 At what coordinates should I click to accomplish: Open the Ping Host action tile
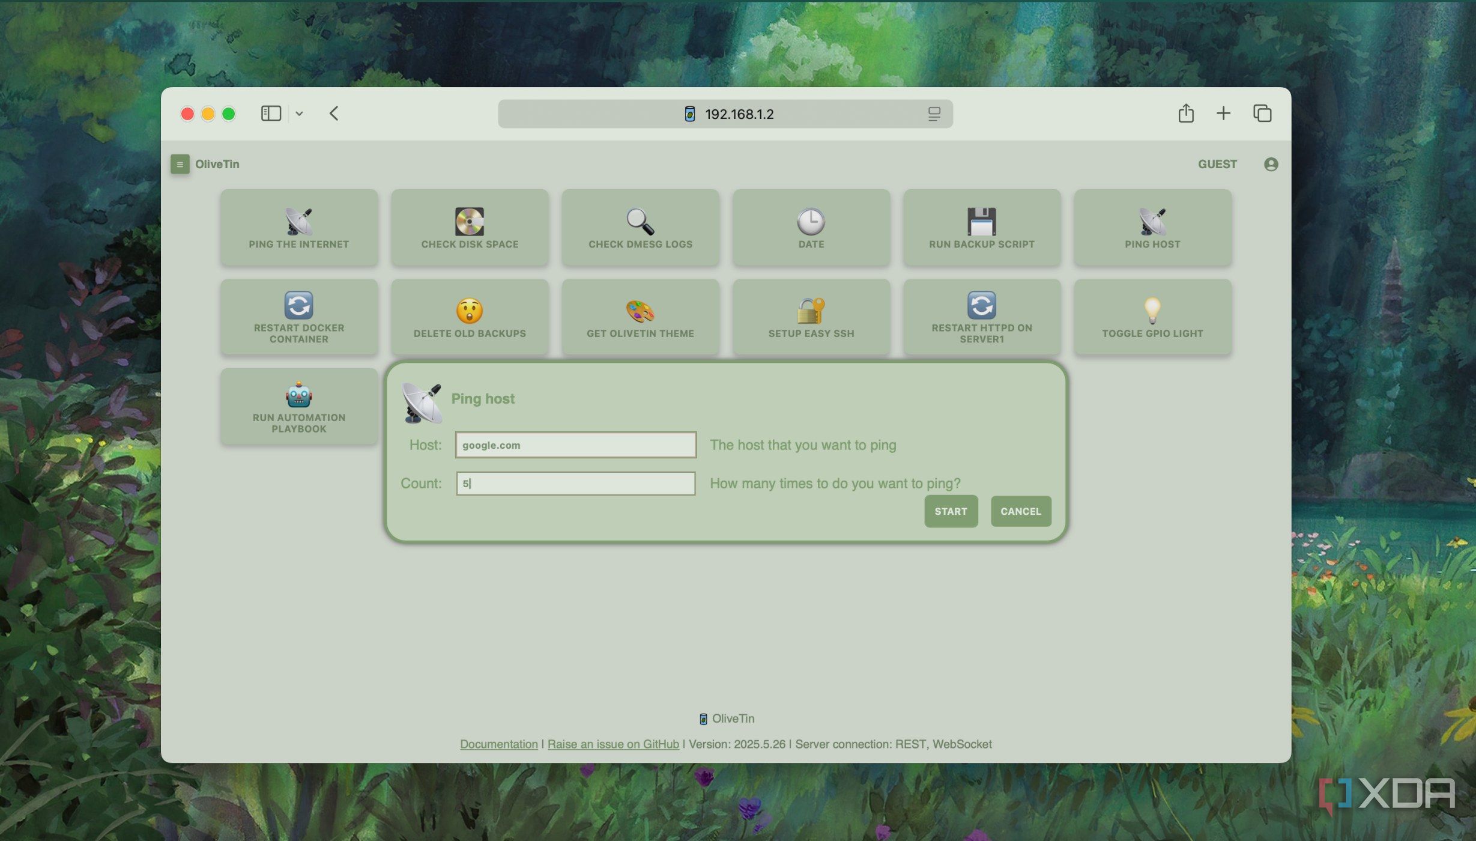click(1152, 228)
